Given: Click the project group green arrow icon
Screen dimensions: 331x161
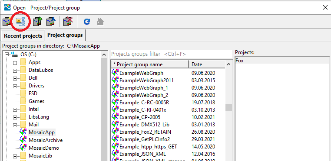Looking at the screenshot, I should [37, 22].
